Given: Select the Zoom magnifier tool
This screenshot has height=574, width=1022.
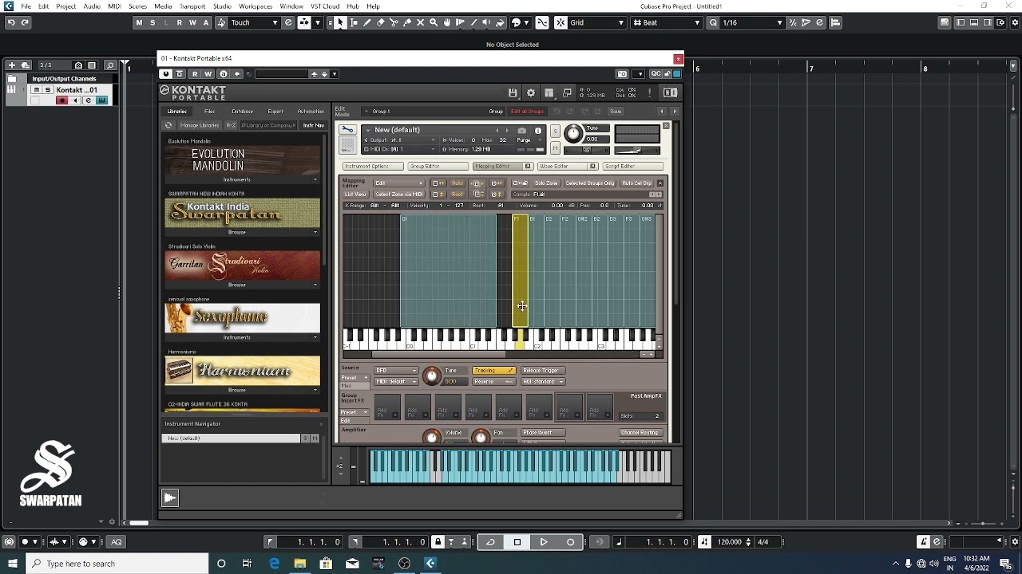Looking at the screenshot, I should tap(434, 22).
